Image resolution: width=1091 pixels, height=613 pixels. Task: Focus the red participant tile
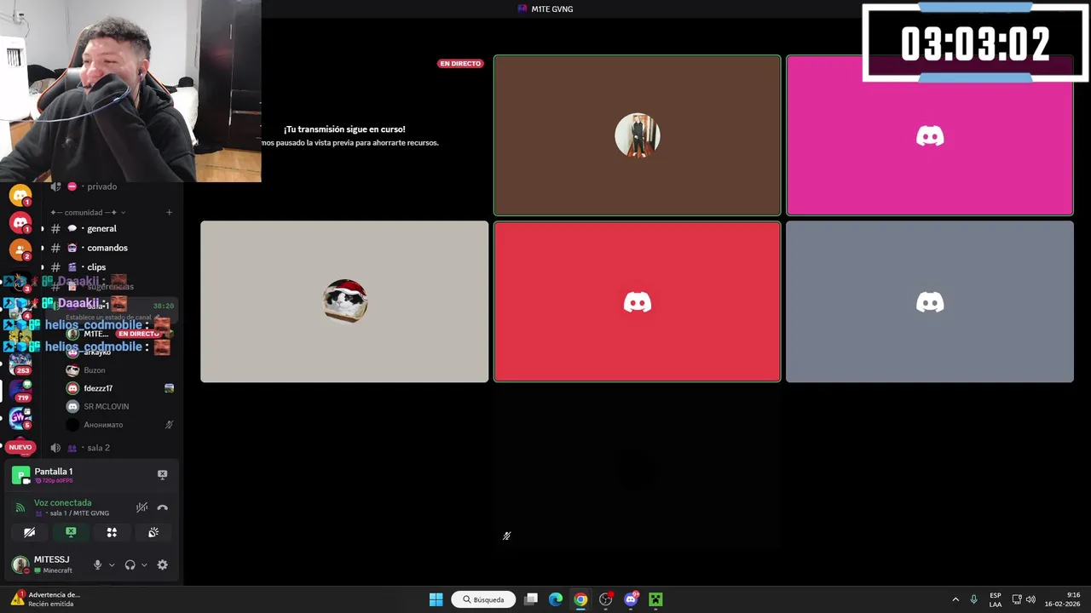(637, 301)
